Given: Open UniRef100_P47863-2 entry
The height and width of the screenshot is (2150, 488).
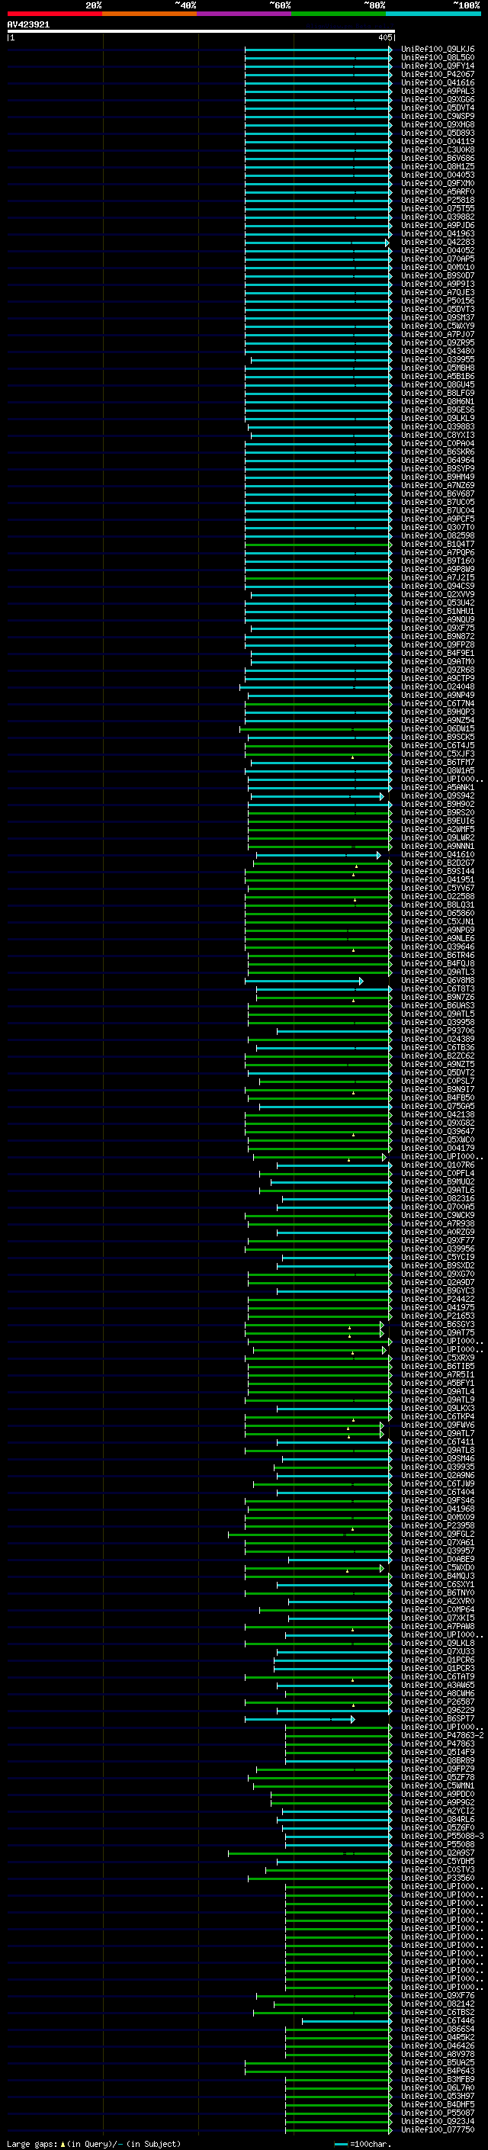Looking at the screenshot, I should pos(442,1735).
